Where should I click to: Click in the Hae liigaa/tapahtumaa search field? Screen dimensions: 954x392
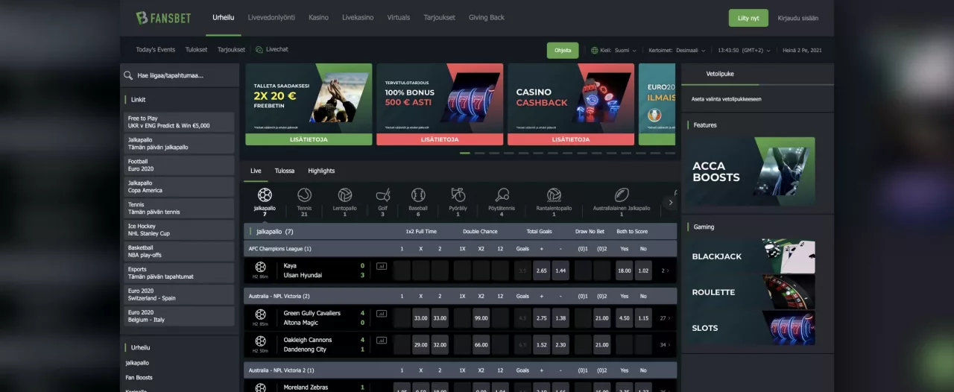coord(180,75)
